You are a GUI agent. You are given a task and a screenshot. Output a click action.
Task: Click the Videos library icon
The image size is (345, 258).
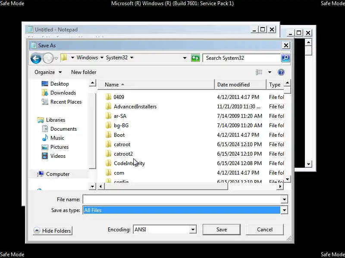[45, 156]
